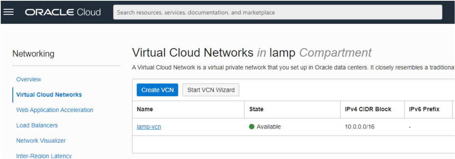
Task: Open Load Balancers page
Action: coord(37,125)
